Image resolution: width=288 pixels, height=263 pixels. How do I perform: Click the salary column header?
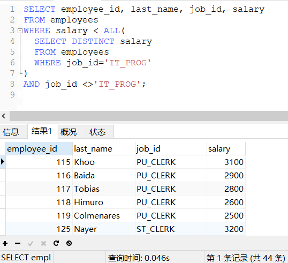pyautogui.click(x=226, y=148)
